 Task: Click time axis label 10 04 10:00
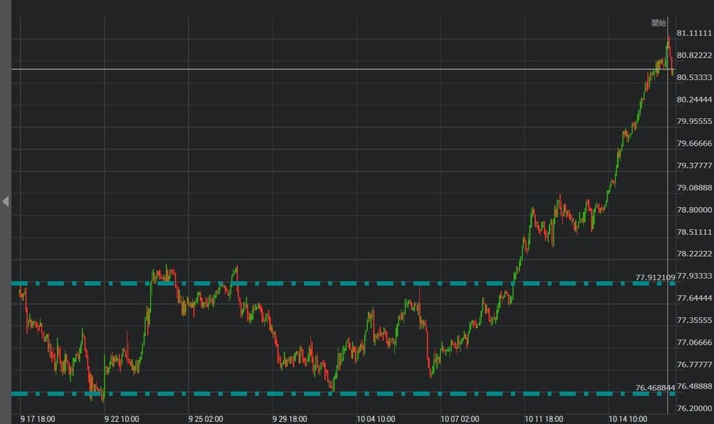coord(375,419)
